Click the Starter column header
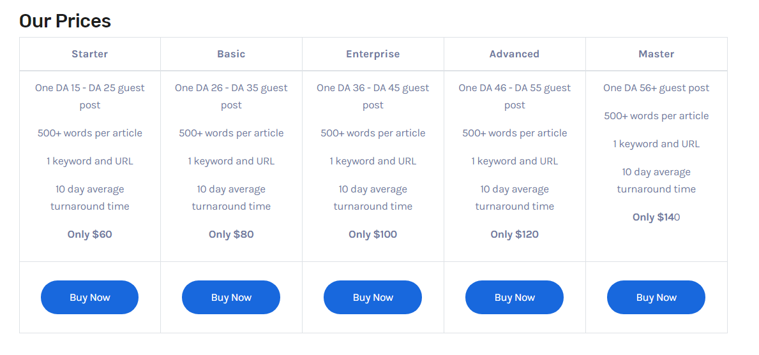The height and width of the screenshot is (355, 759). coord(89,54)
